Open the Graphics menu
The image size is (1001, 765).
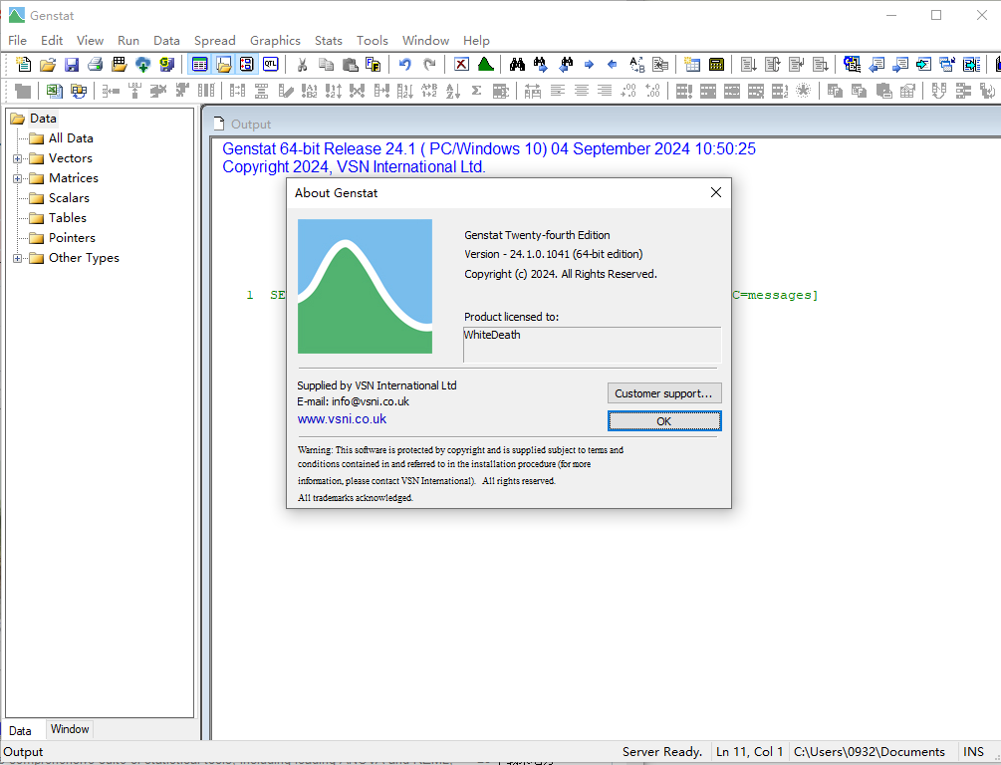pos(275,40)
